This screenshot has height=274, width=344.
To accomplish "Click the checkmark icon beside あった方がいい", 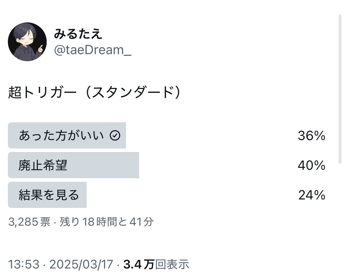I will pos(115,135).
